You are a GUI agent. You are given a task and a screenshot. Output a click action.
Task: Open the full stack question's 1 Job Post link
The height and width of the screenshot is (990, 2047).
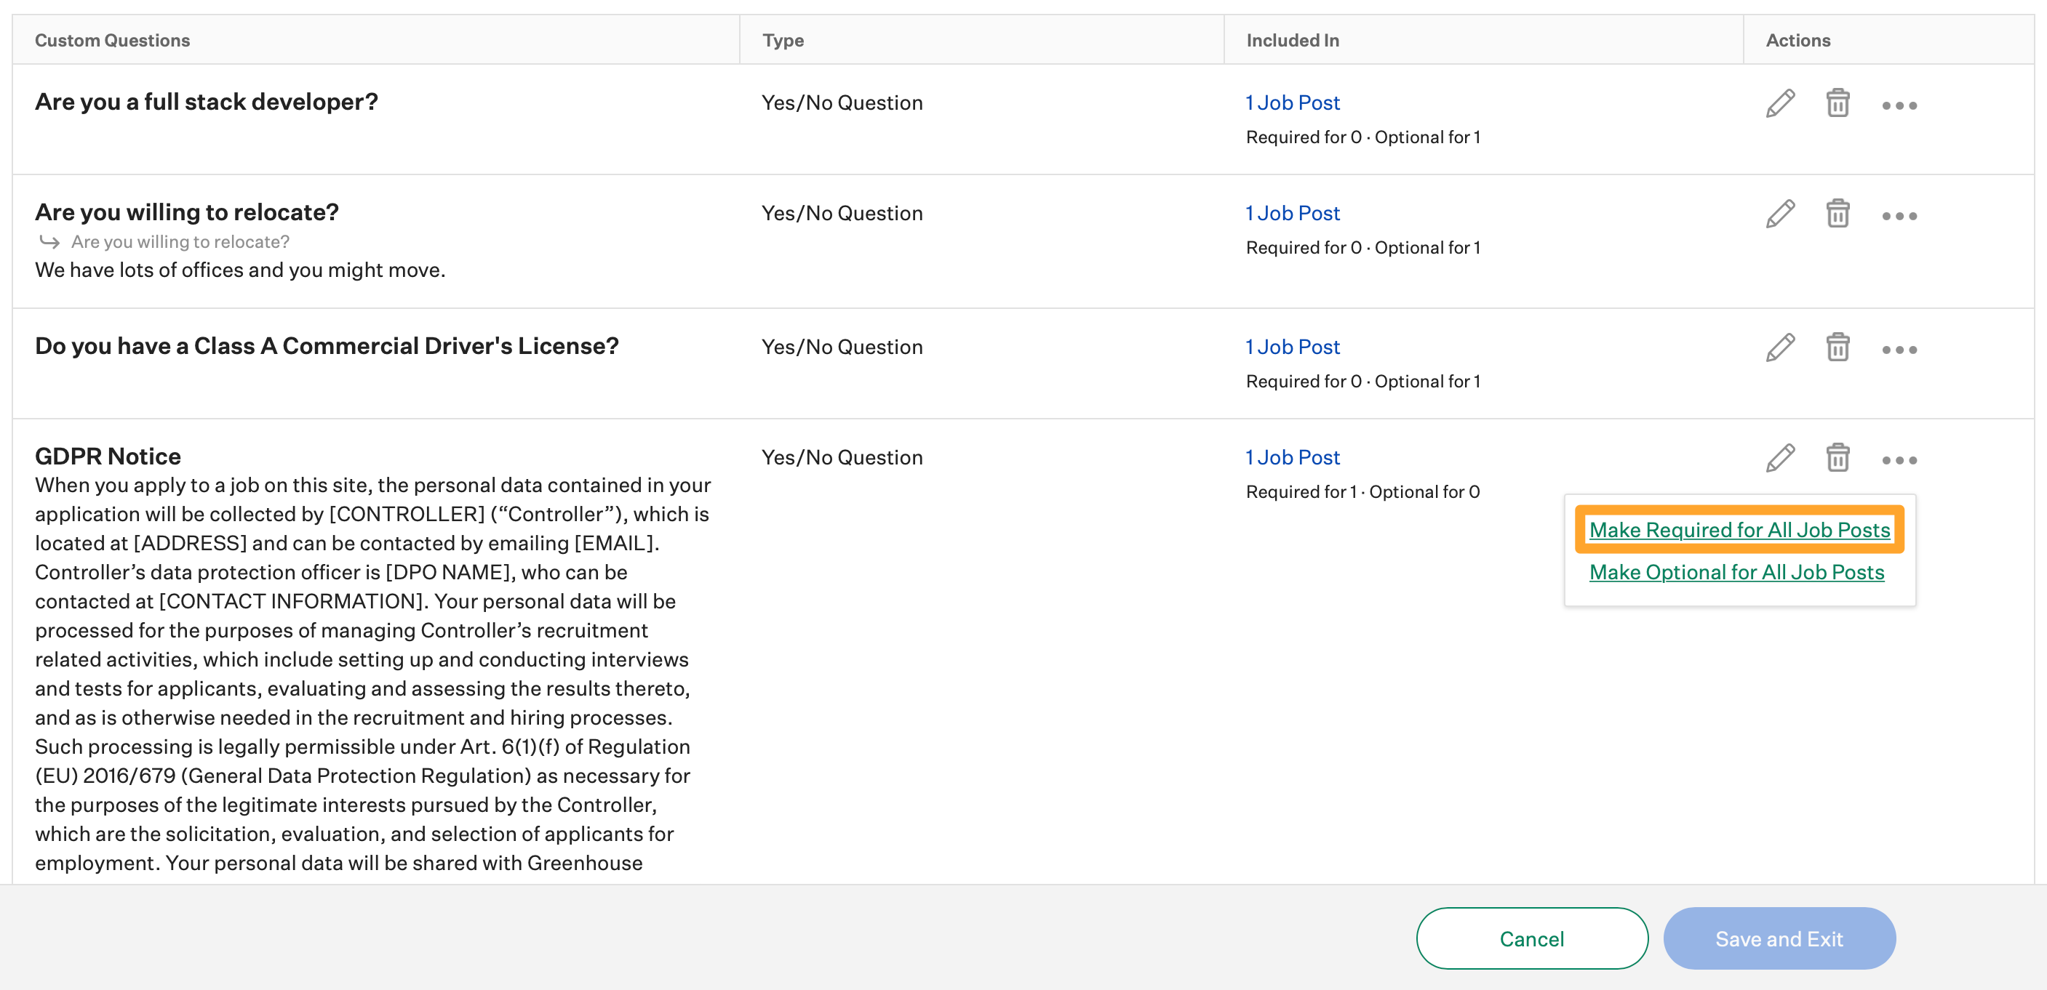[1292, 102]
